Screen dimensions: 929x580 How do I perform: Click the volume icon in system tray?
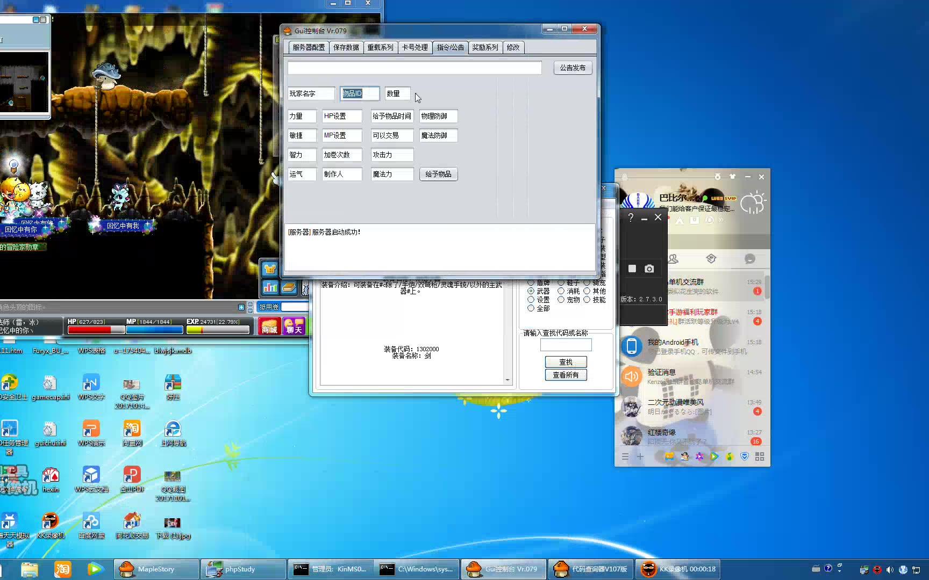[x=890, y=570]
